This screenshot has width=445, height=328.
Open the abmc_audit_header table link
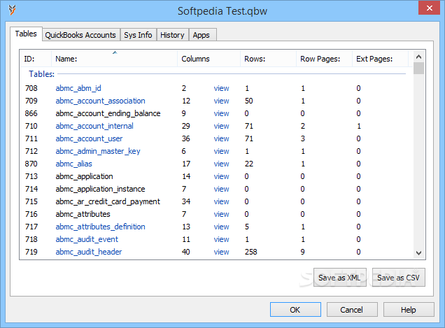pos(89,252)
